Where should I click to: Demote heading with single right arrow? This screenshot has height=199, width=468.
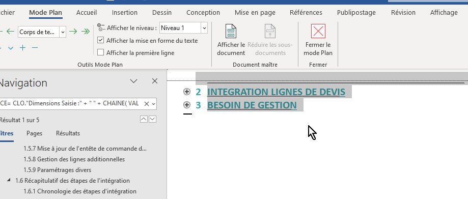73,32
